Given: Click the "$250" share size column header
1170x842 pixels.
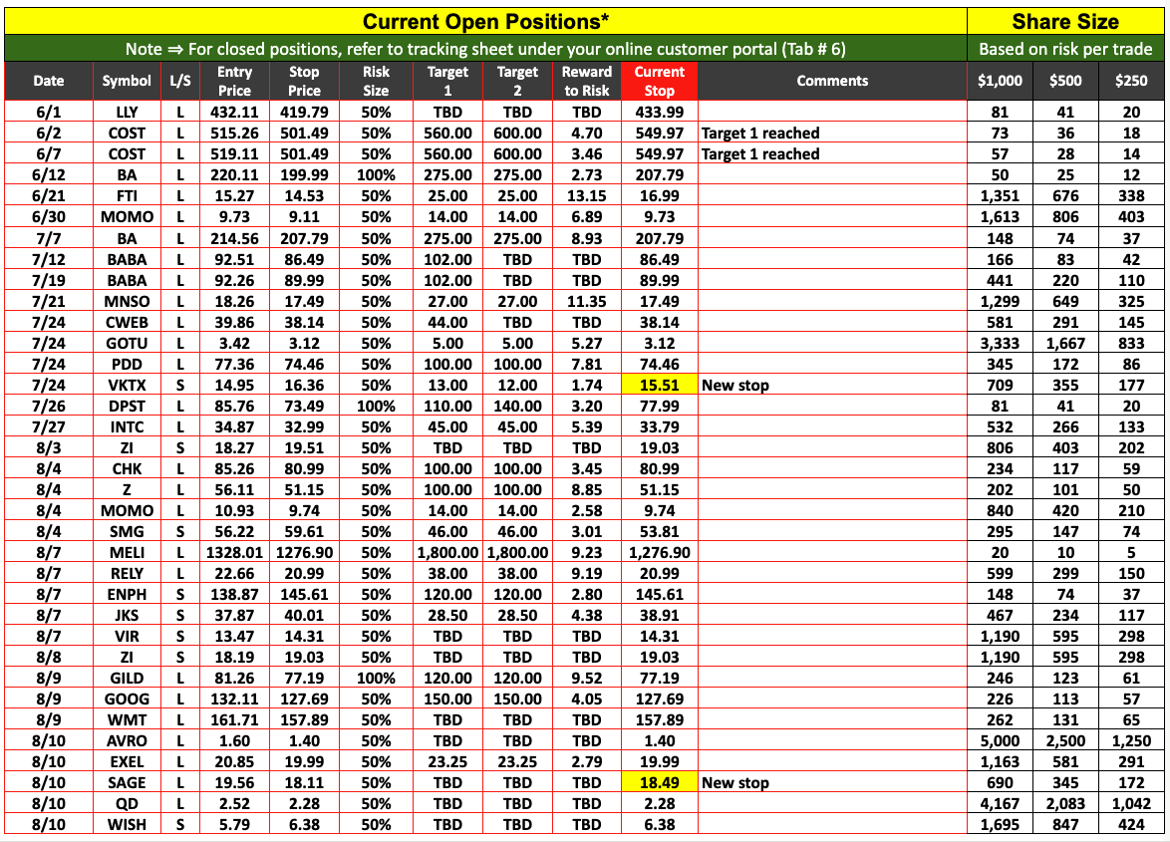Looking at the screenshot, I should (1131, 81).
